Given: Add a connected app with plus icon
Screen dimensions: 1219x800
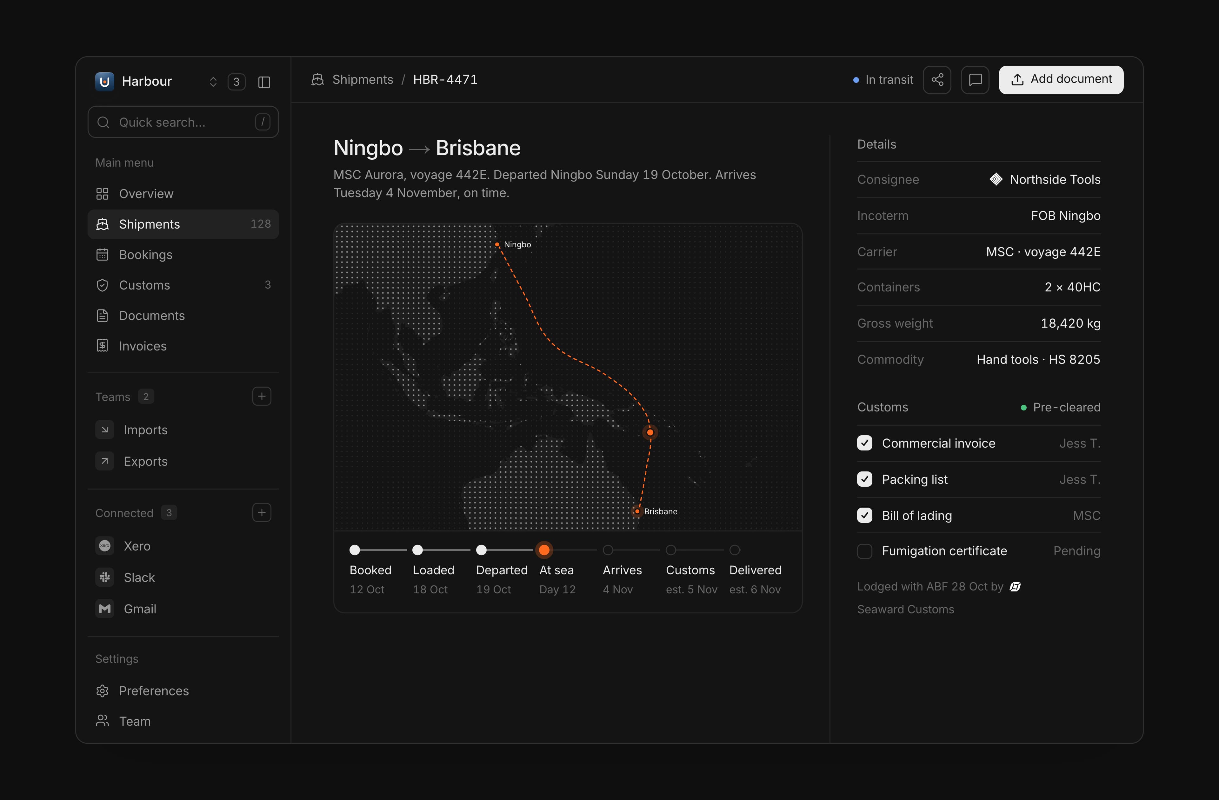Looking at the screenshot, I should (262, 513).
